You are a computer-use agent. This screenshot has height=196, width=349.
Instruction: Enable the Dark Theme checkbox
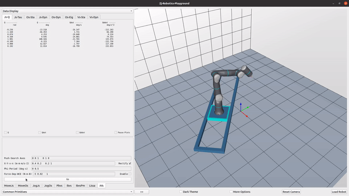tap(181, 192)
